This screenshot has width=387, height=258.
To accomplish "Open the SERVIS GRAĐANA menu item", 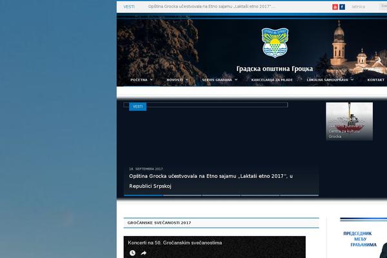I will pyautogui.click(x=217, y=80).
